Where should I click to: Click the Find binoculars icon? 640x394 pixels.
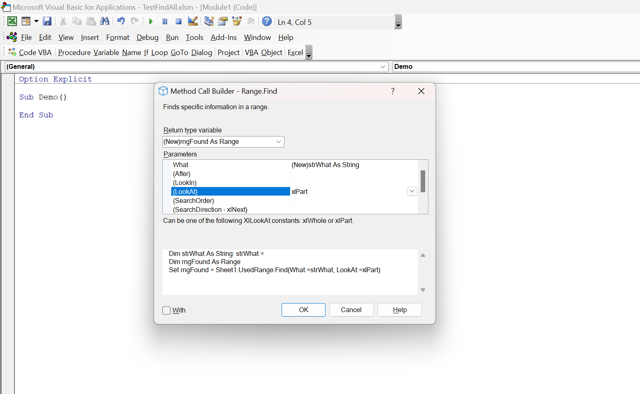pyautogui.click(x=105, y=21)
